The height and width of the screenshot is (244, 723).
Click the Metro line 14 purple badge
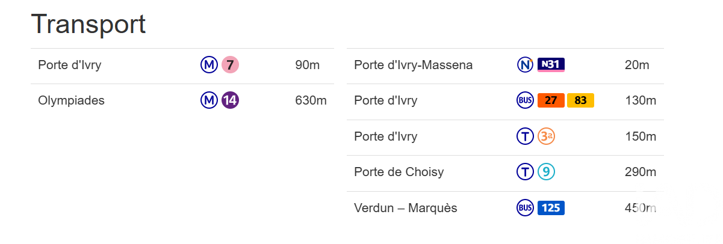(230, 100)
